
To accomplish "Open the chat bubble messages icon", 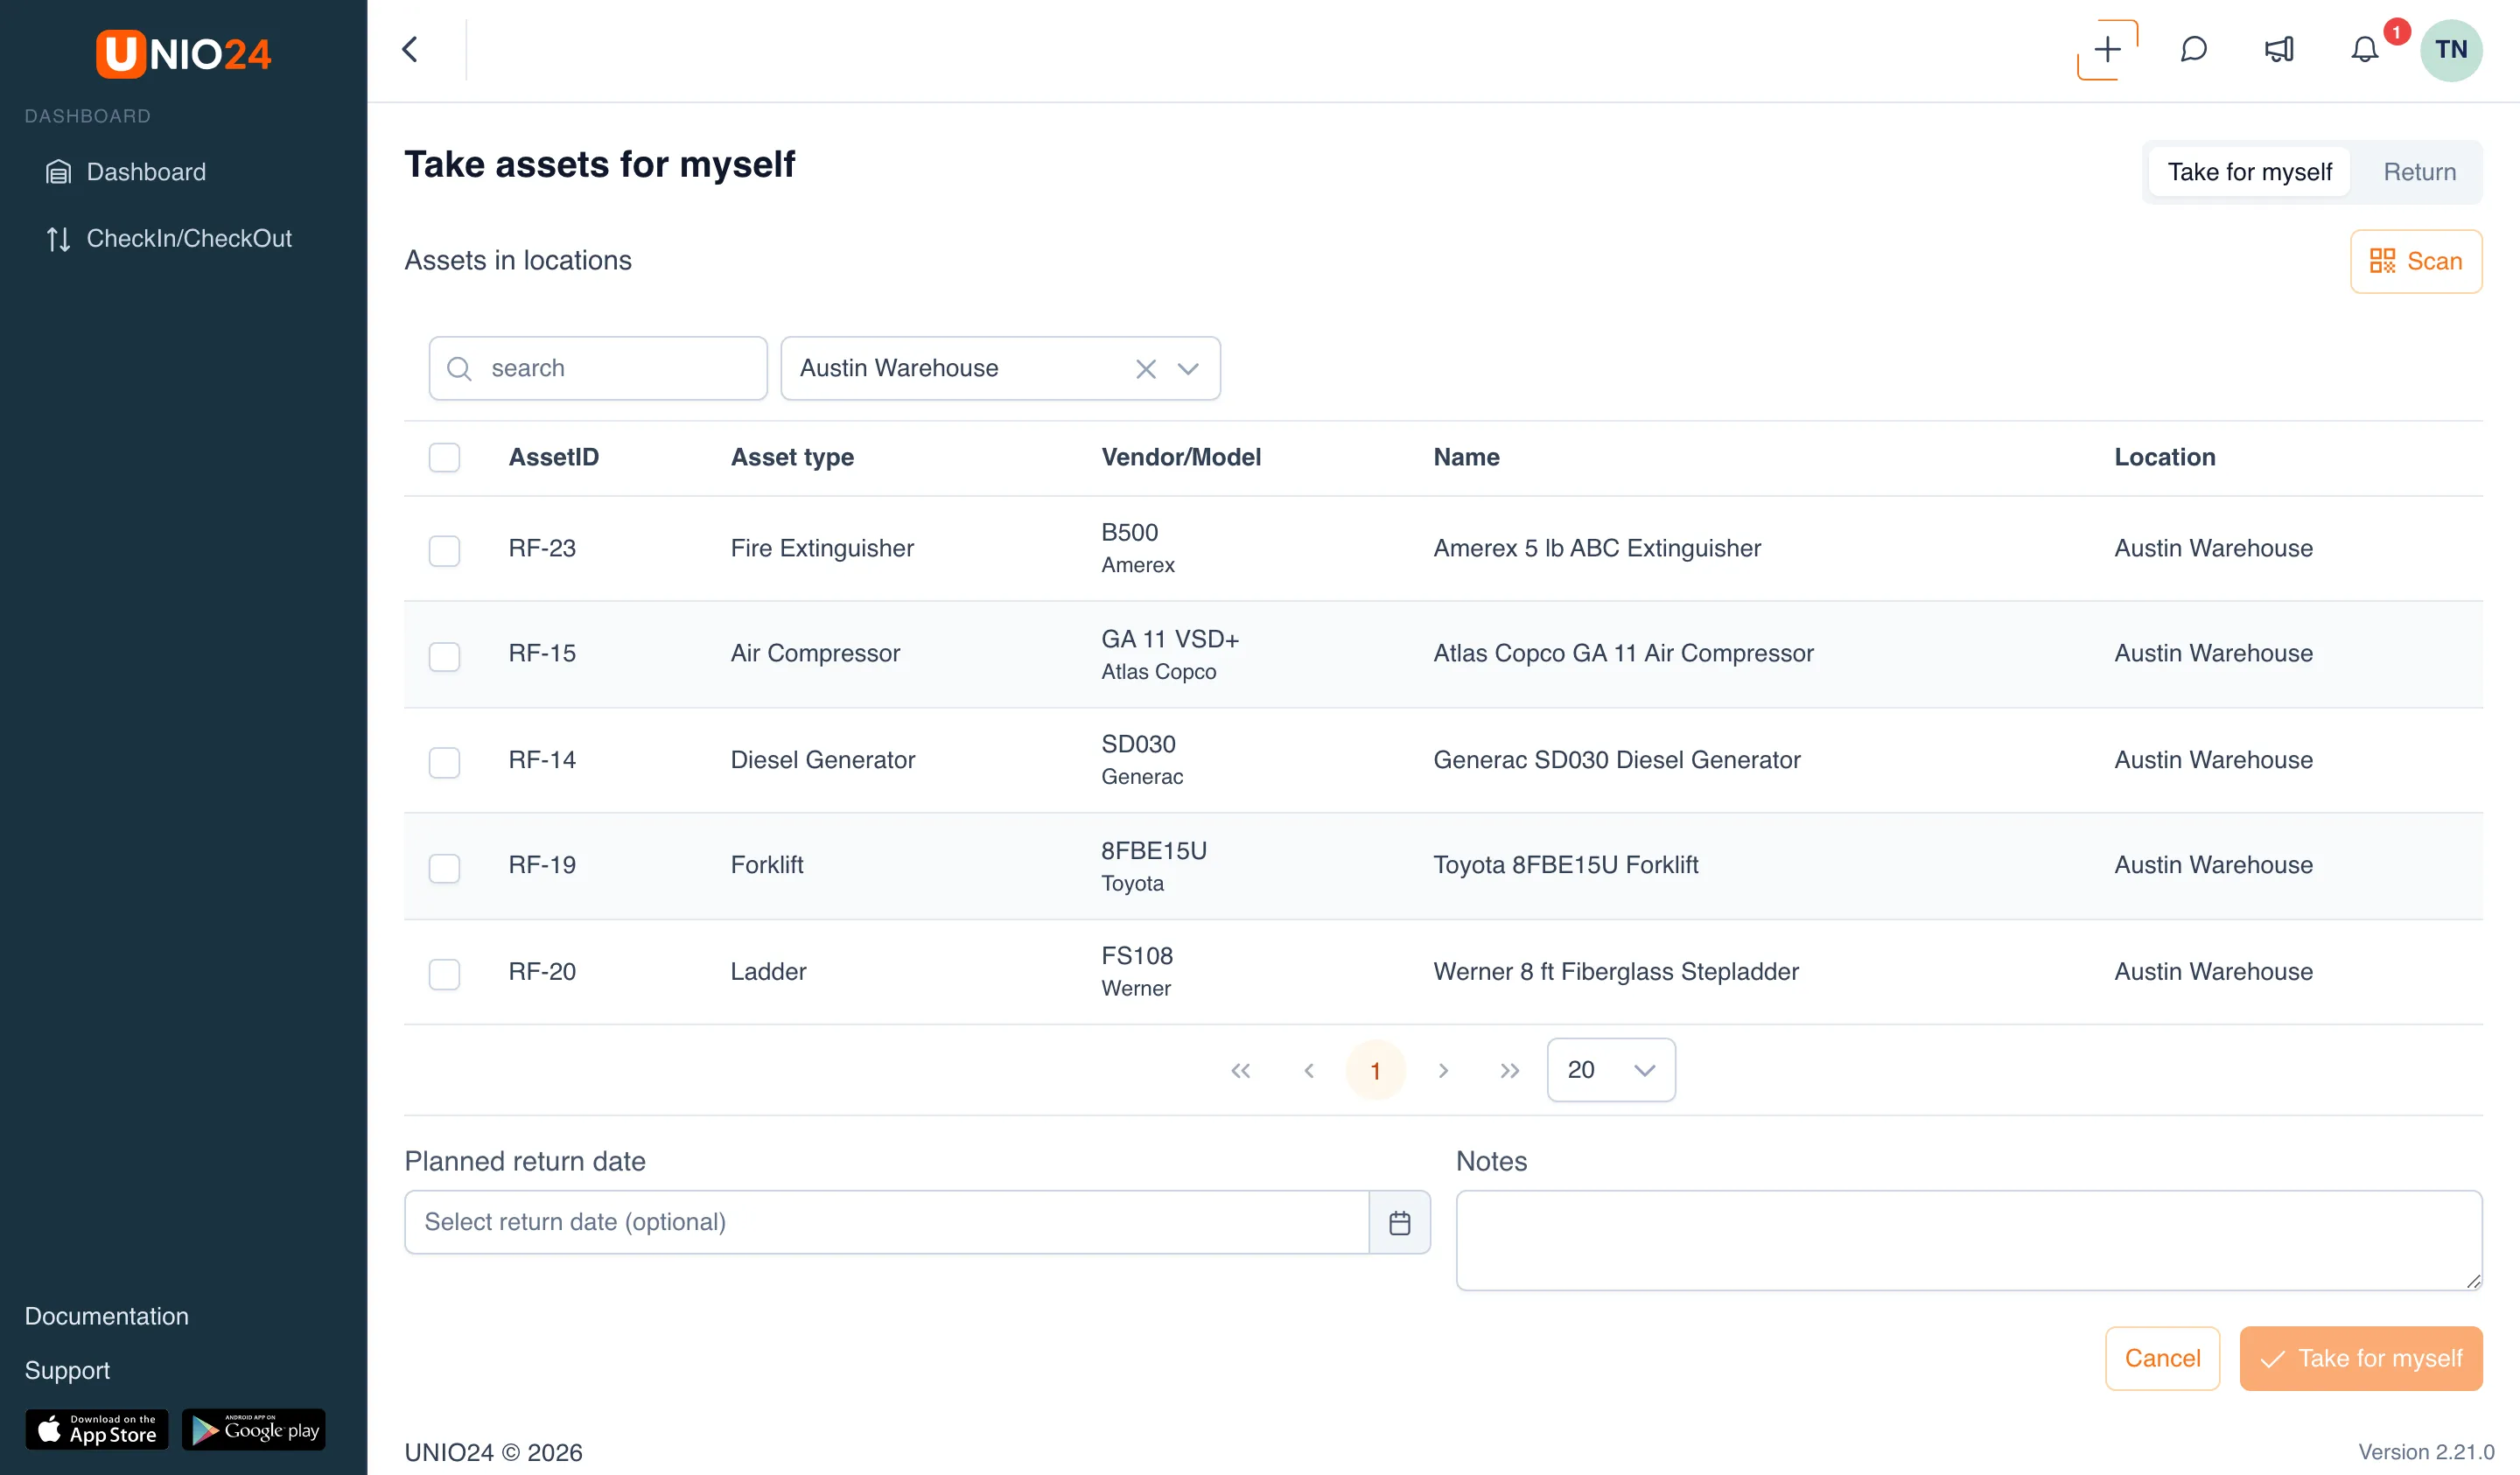I will (2193, 50).
